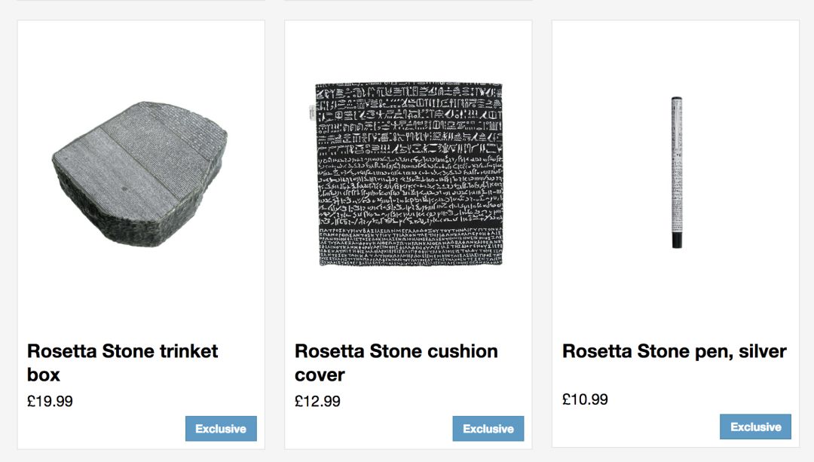The height and width of the screenshot is (462, 814).
Task: Open the silver Rosetta Stone pen image
Action: pyautogui.click(x=677, y=172)
